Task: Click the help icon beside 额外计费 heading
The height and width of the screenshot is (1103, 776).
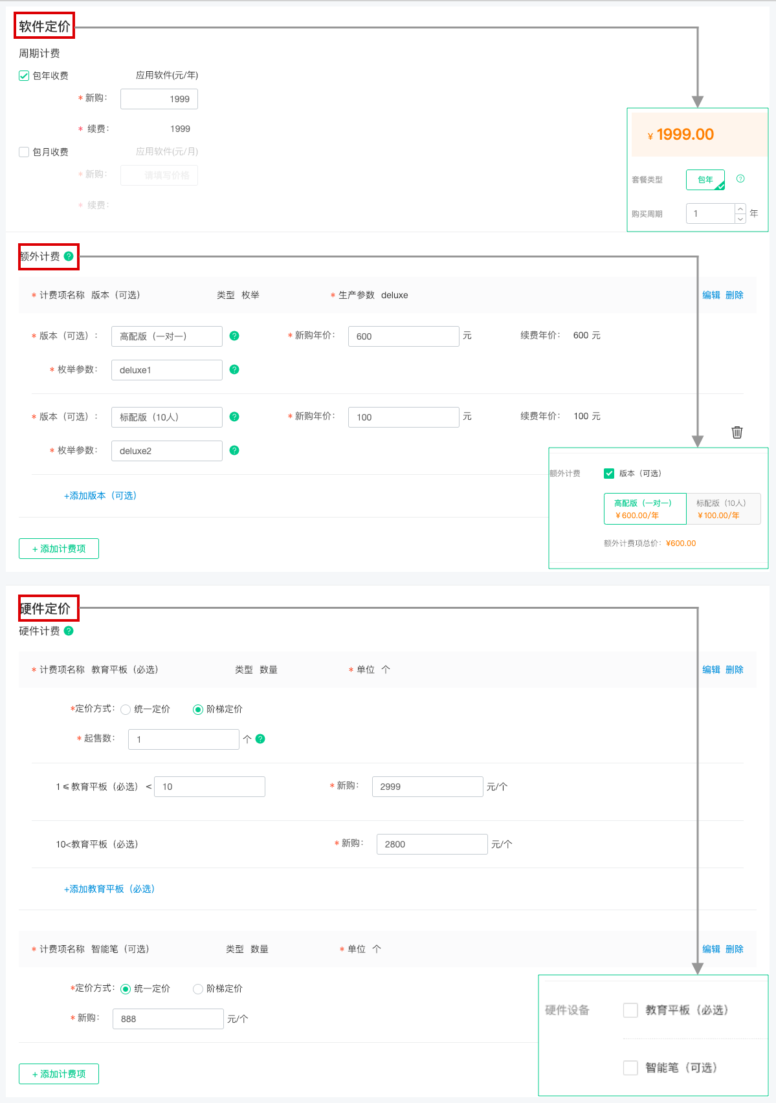Action: click(69, 256)
